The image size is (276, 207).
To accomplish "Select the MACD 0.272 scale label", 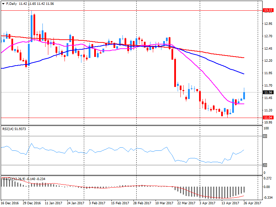I will (268, 178).
